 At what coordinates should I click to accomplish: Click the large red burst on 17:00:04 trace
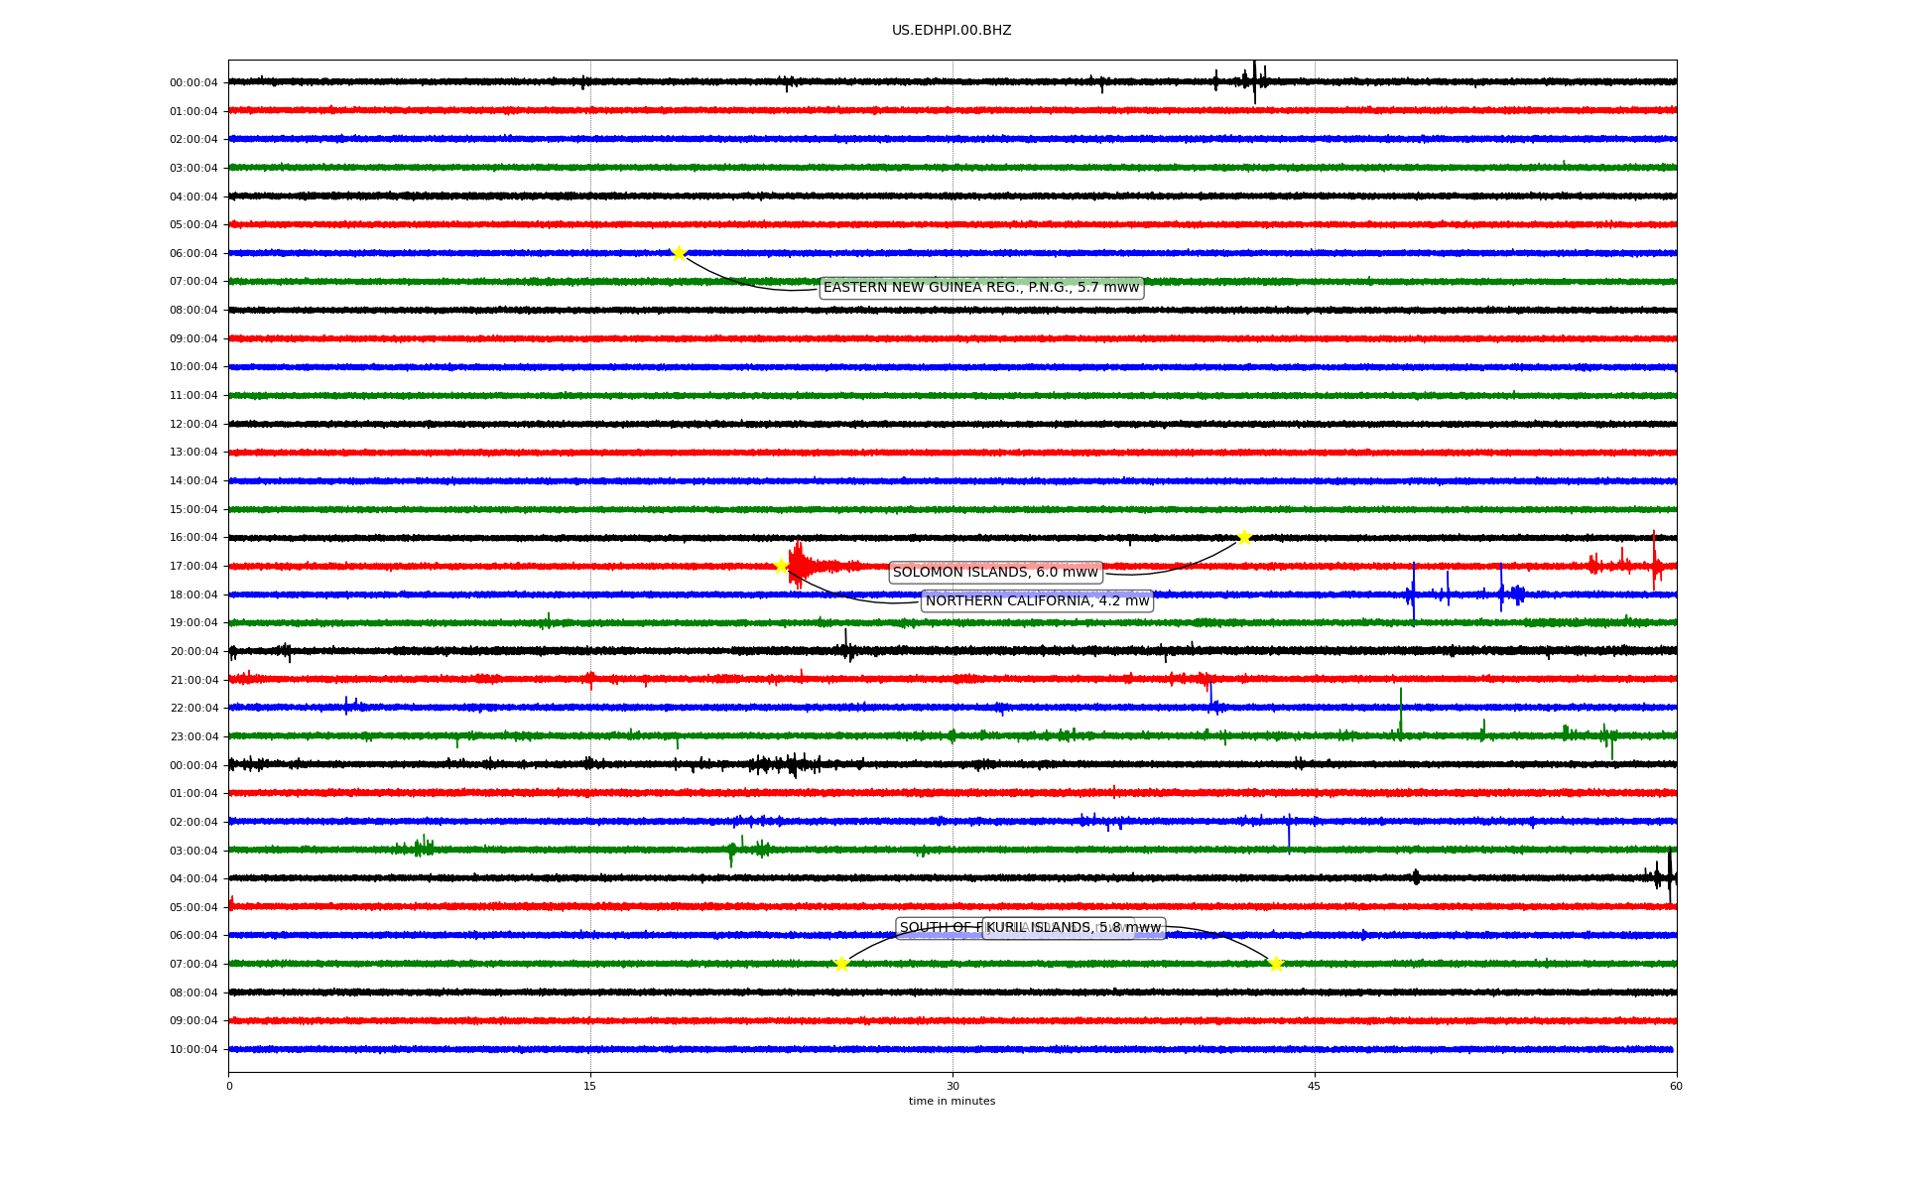tap(800, 566)
